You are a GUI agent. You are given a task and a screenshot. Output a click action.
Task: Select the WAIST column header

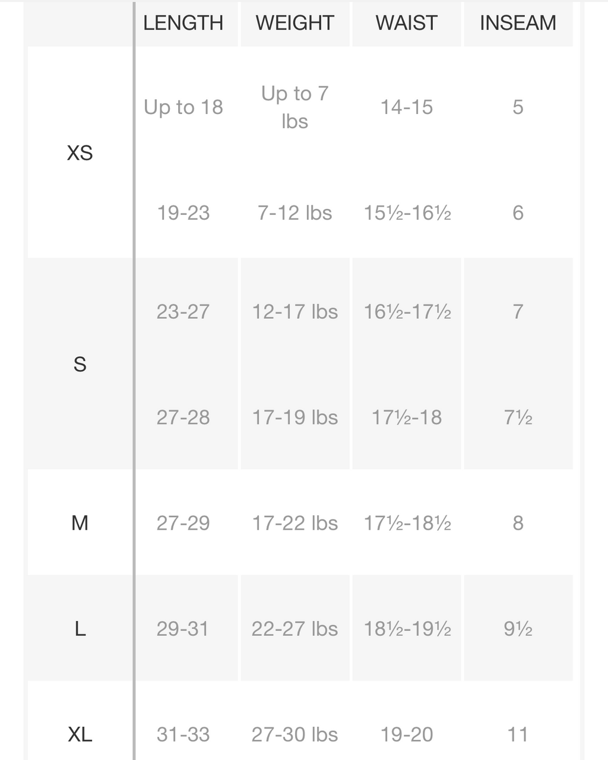[407, 23]
